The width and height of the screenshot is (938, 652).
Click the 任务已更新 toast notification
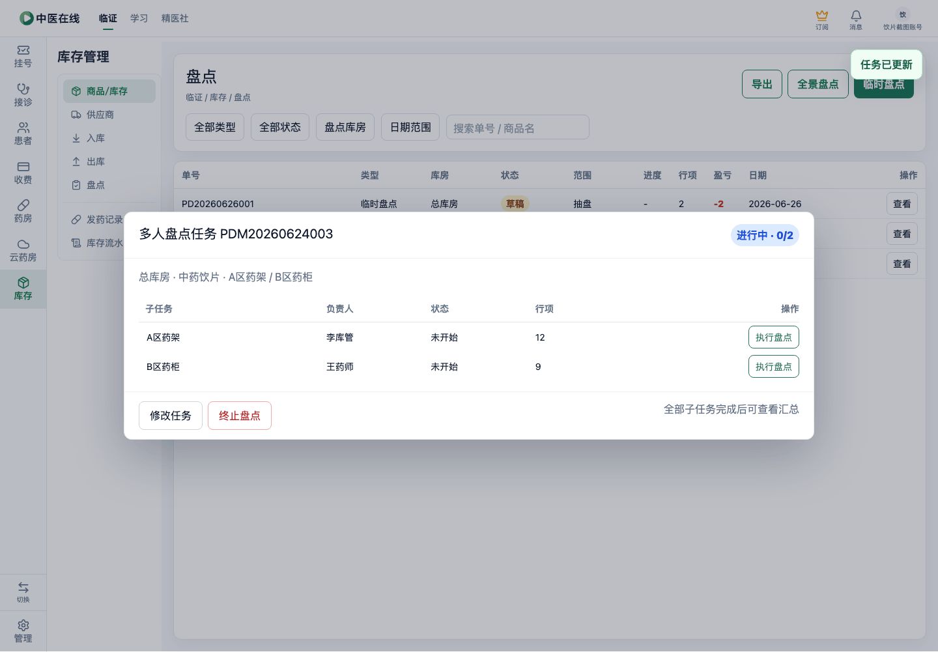pyautogui.click(x=887, y=64)
